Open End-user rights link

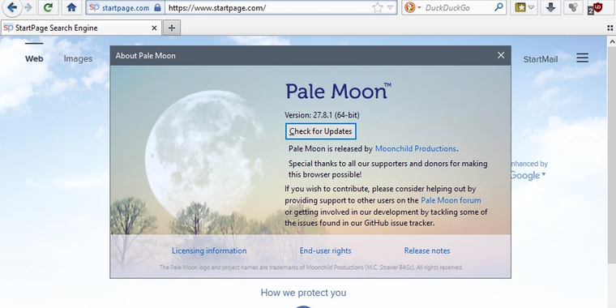click(325, 250)
